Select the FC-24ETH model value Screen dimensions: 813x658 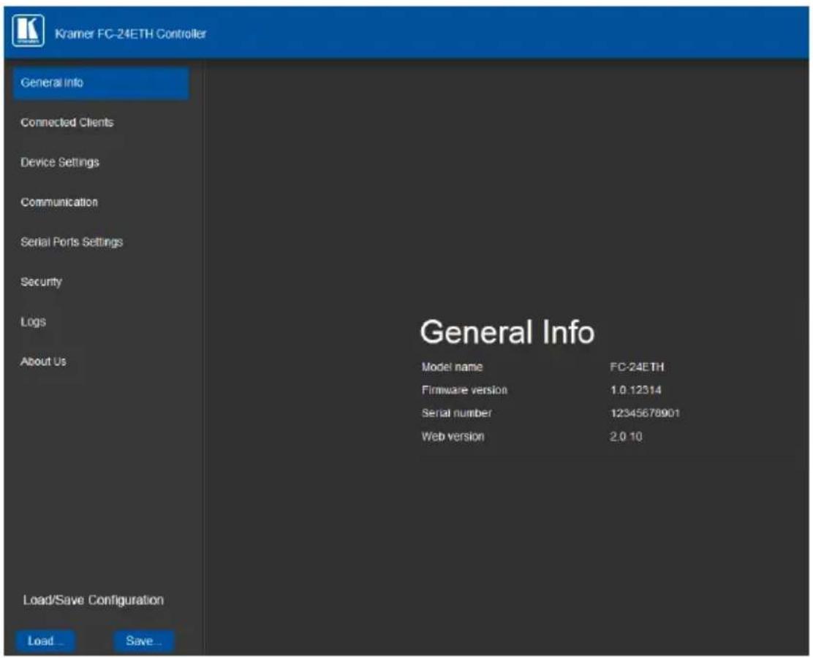[637, 367]
